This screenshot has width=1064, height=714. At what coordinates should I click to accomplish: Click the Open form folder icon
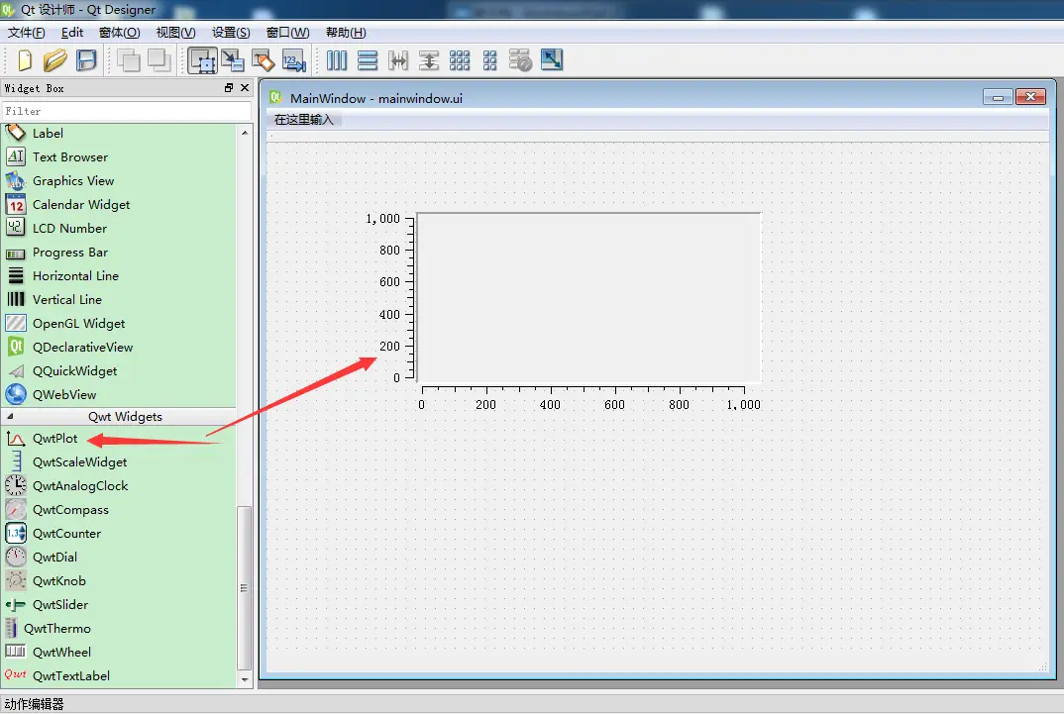click(x=54, y=60)
